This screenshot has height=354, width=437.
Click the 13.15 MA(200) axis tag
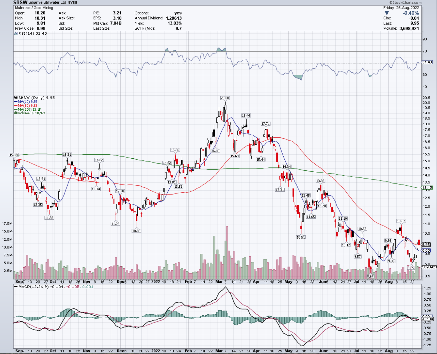coord(427,188)
